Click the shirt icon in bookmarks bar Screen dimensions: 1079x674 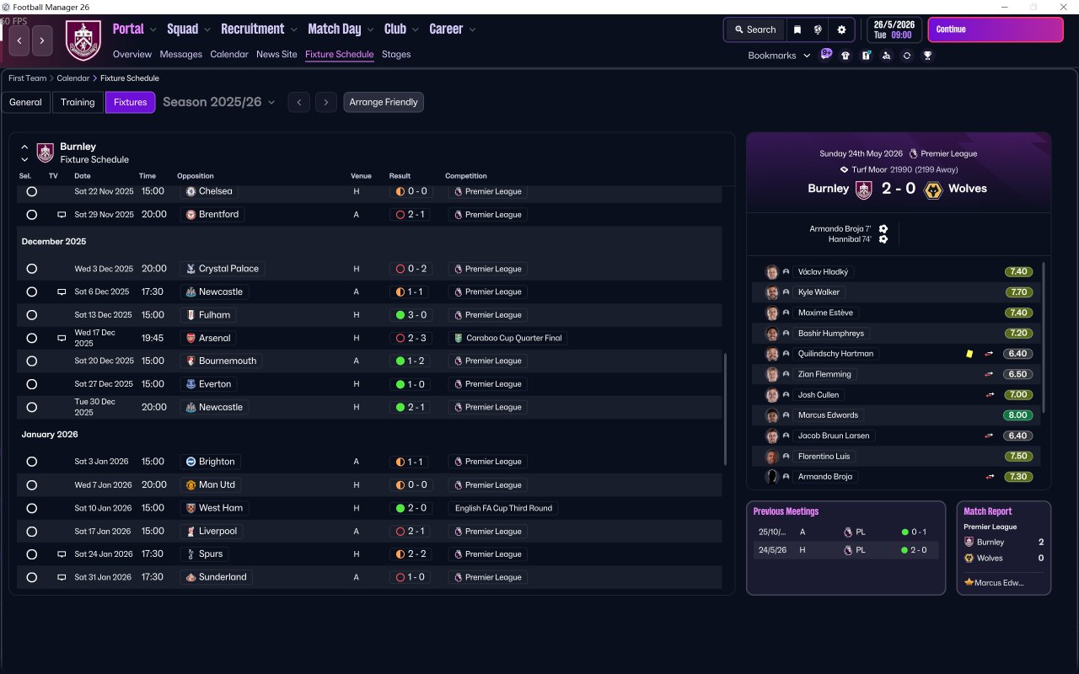point(845,56)
